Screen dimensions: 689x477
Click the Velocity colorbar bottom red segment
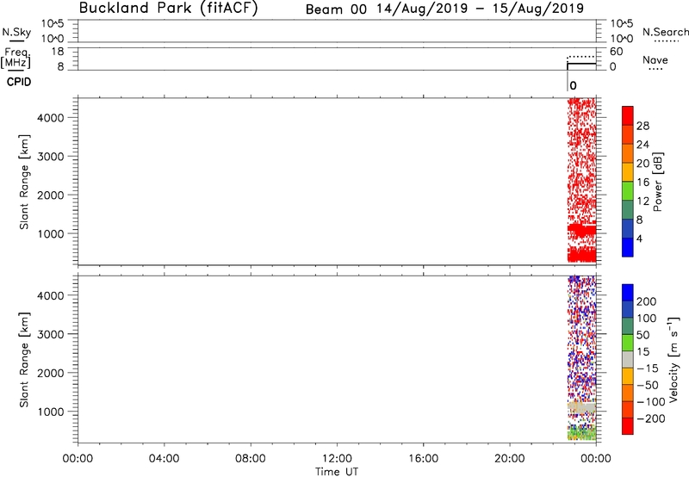tap(628, 426)
